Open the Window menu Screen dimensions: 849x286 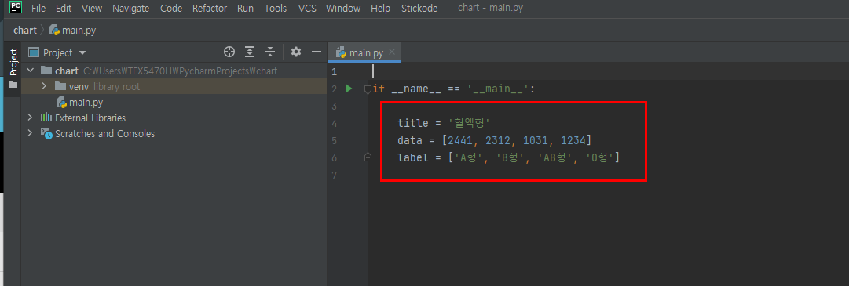tap(342, 9)
